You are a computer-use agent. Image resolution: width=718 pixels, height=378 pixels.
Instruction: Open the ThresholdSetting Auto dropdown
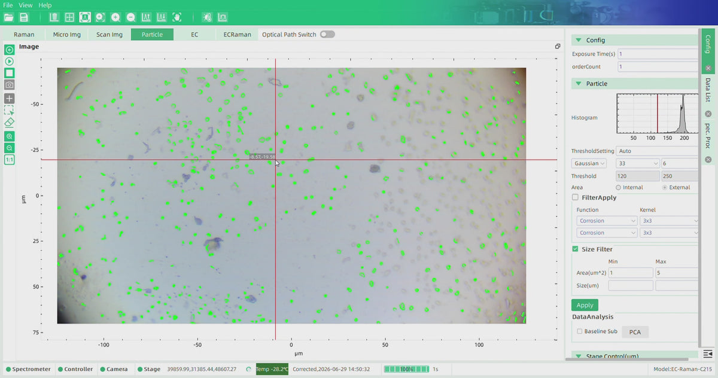657,151
